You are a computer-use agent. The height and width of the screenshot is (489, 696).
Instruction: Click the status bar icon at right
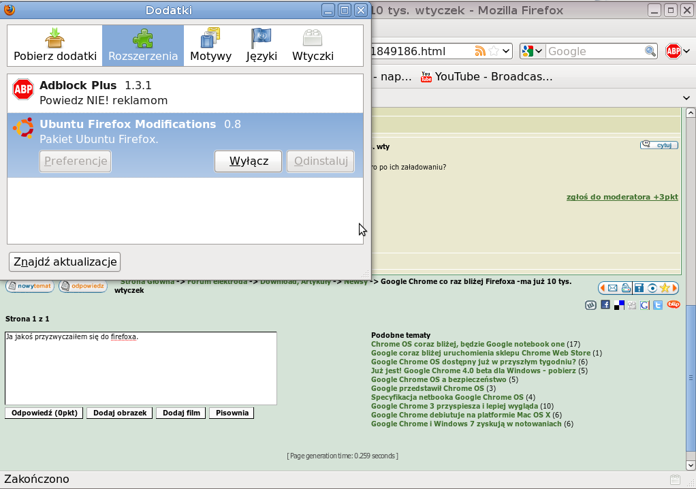click(675, 479)
